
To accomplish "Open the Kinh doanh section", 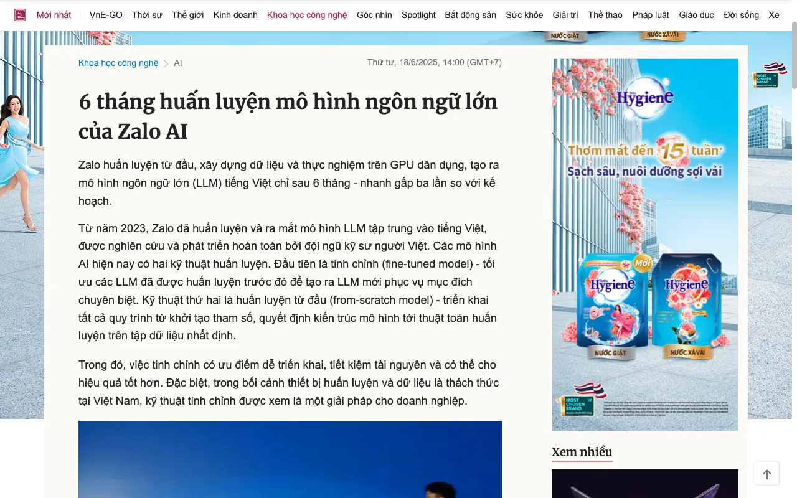I will point(235,15).
